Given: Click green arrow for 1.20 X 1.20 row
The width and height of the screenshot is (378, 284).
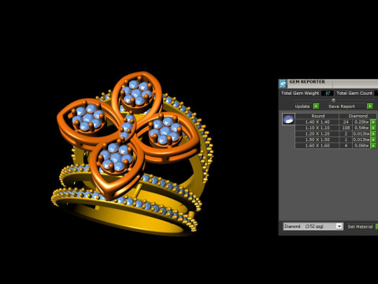Looking at the screenshot, I should (x=373, y=134).
